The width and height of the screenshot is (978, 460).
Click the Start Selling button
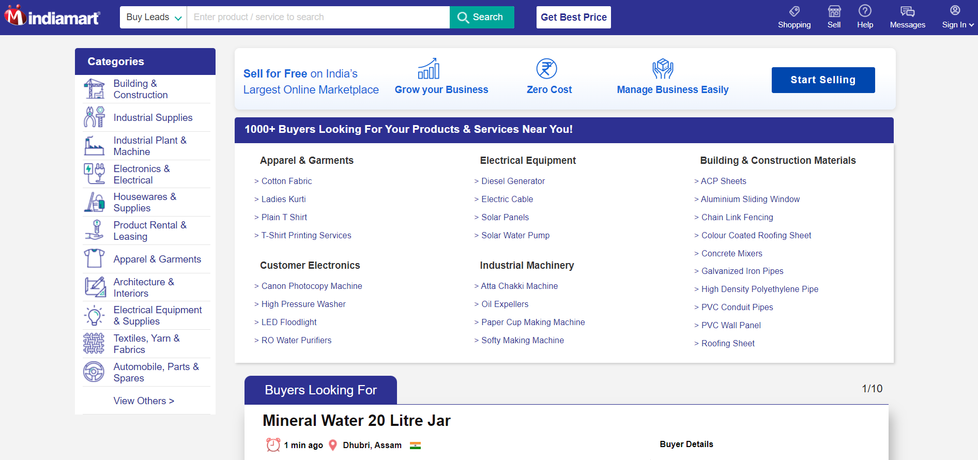[823, 80]
